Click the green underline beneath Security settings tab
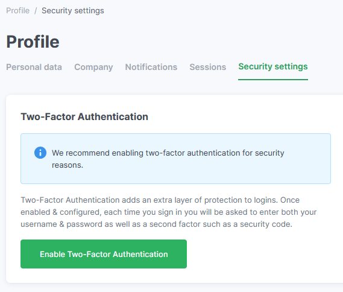Image resolution: width=343 pixels, height=292 pixels. pos(273,80)
